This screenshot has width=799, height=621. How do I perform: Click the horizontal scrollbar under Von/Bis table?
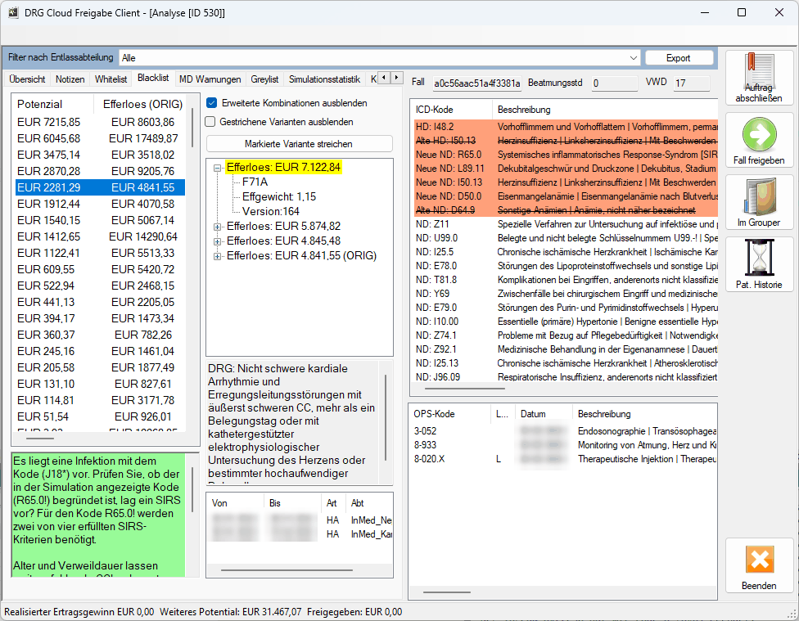(x=287, y=570)
